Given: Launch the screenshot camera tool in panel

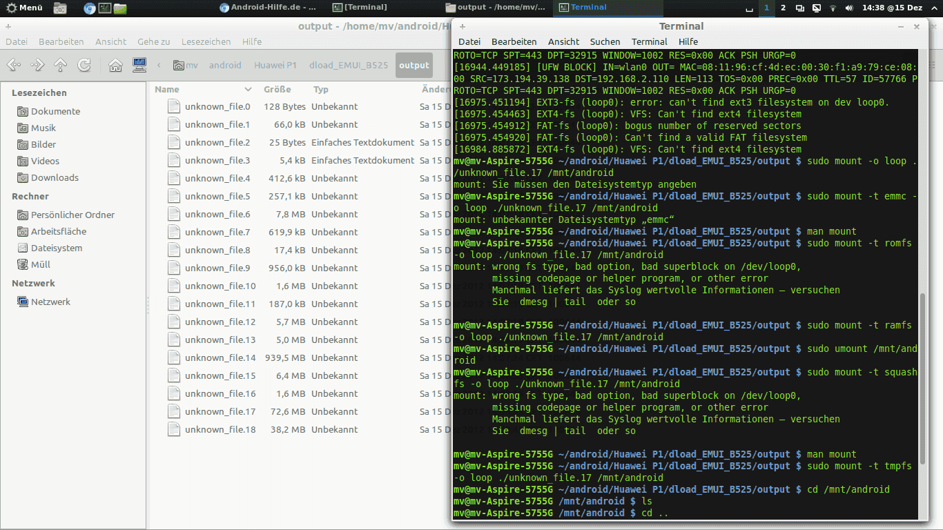Looking at the screenshot, I should click(60, 8).
